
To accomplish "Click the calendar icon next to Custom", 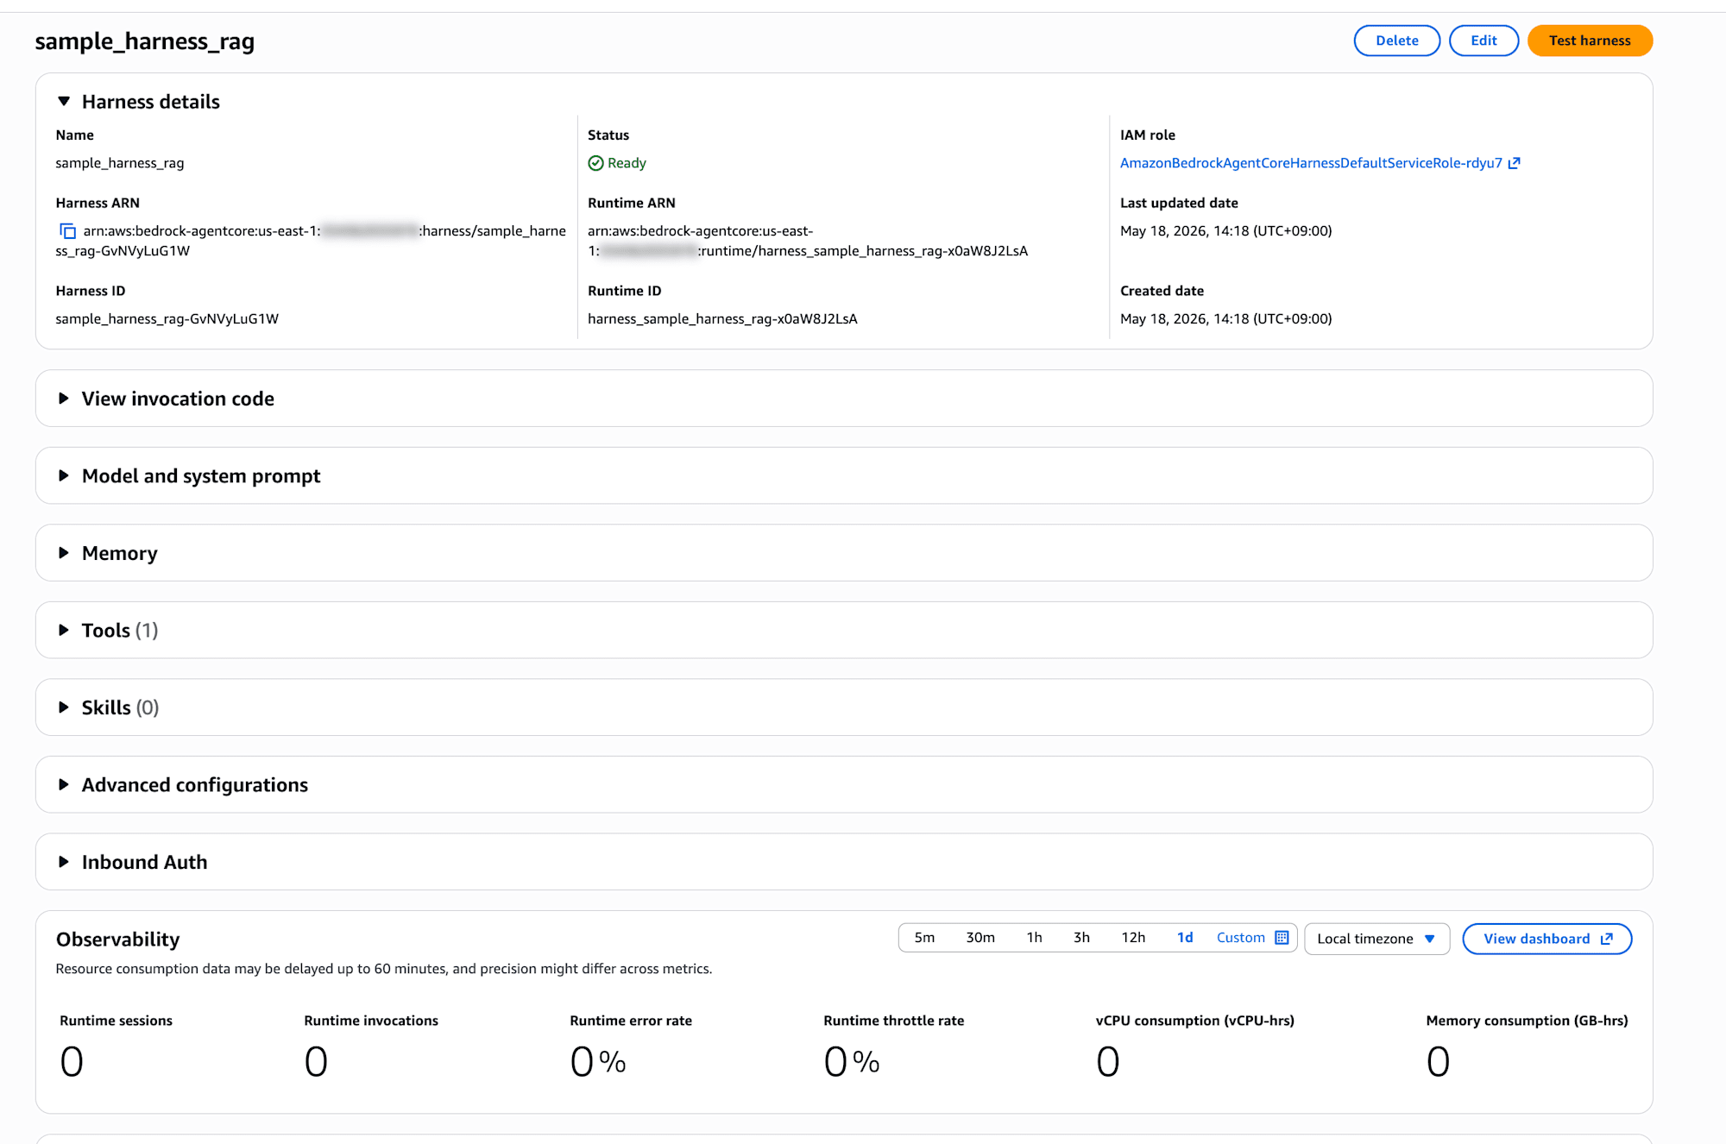I will (x=1282, y=938).
